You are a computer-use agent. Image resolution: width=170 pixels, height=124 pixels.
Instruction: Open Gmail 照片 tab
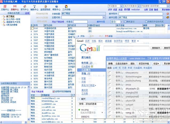pos(100,41)
